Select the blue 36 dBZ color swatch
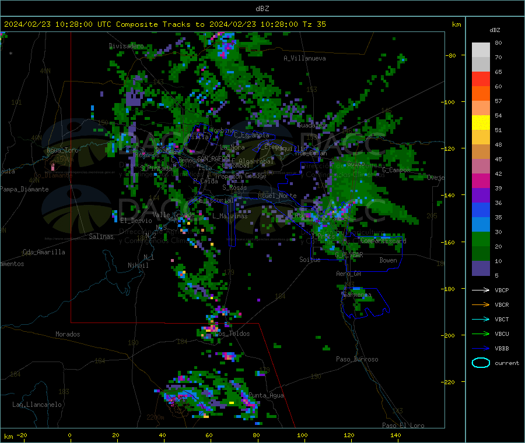Screen dimensions: 525x443 click(481, 210)
